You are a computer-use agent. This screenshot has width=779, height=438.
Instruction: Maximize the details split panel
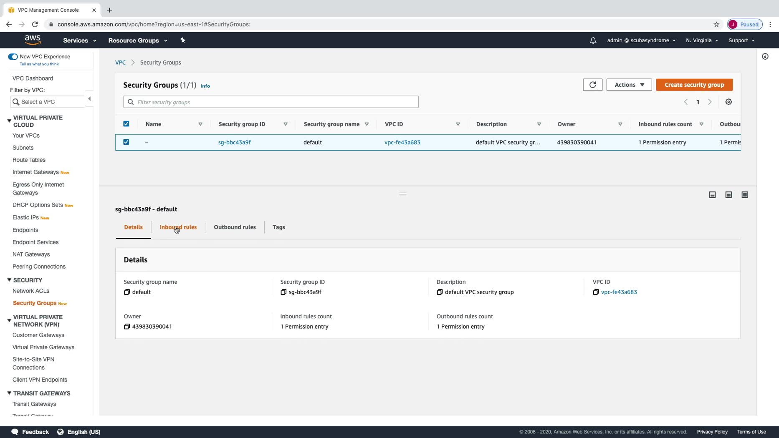[x=745, y=195]
